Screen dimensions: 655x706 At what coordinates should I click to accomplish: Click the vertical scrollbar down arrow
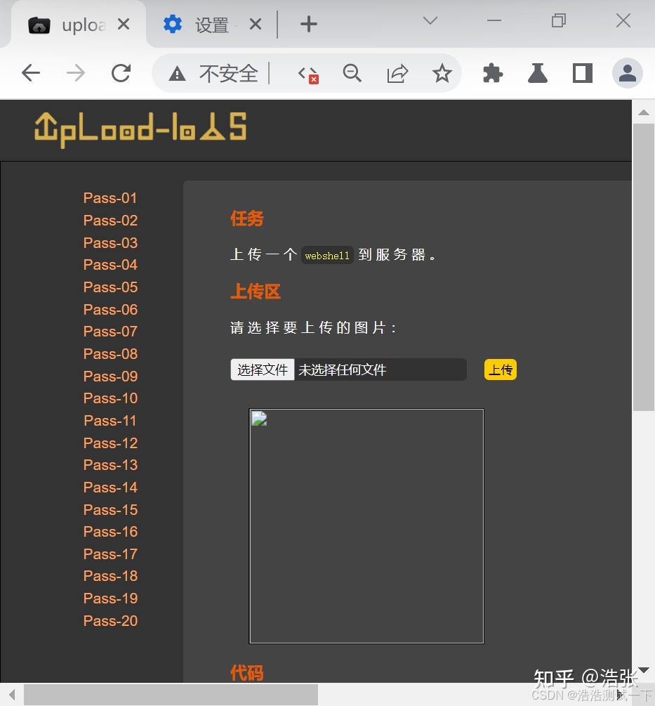coord(643,670)
